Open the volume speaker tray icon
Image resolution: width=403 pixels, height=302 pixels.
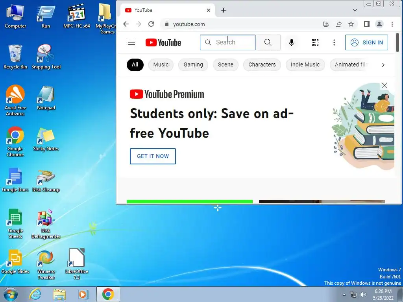363,295
